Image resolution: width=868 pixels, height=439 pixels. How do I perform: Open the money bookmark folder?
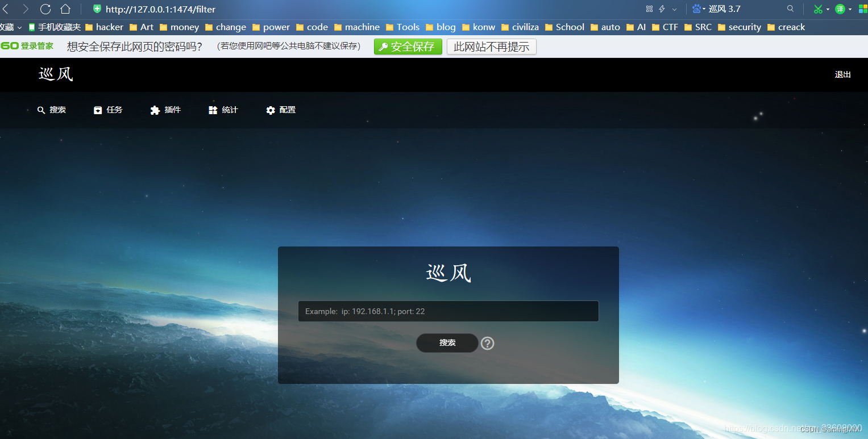tap(179, 27)
